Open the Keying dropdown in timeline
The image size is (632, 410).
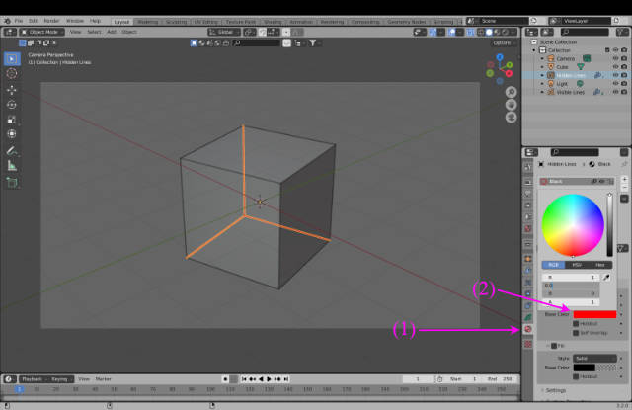pyautogui.click(x=61, y=379)
